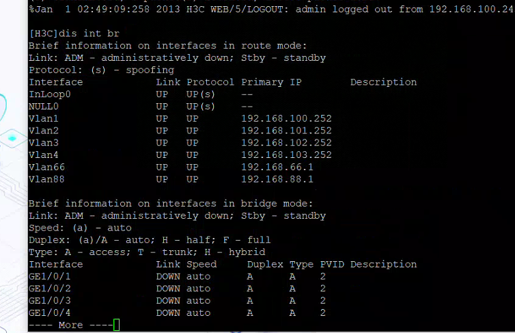Screen dimensions: 515x333
Task: Click the [H3C] command prompt
Action: click(x=44, y=33)
